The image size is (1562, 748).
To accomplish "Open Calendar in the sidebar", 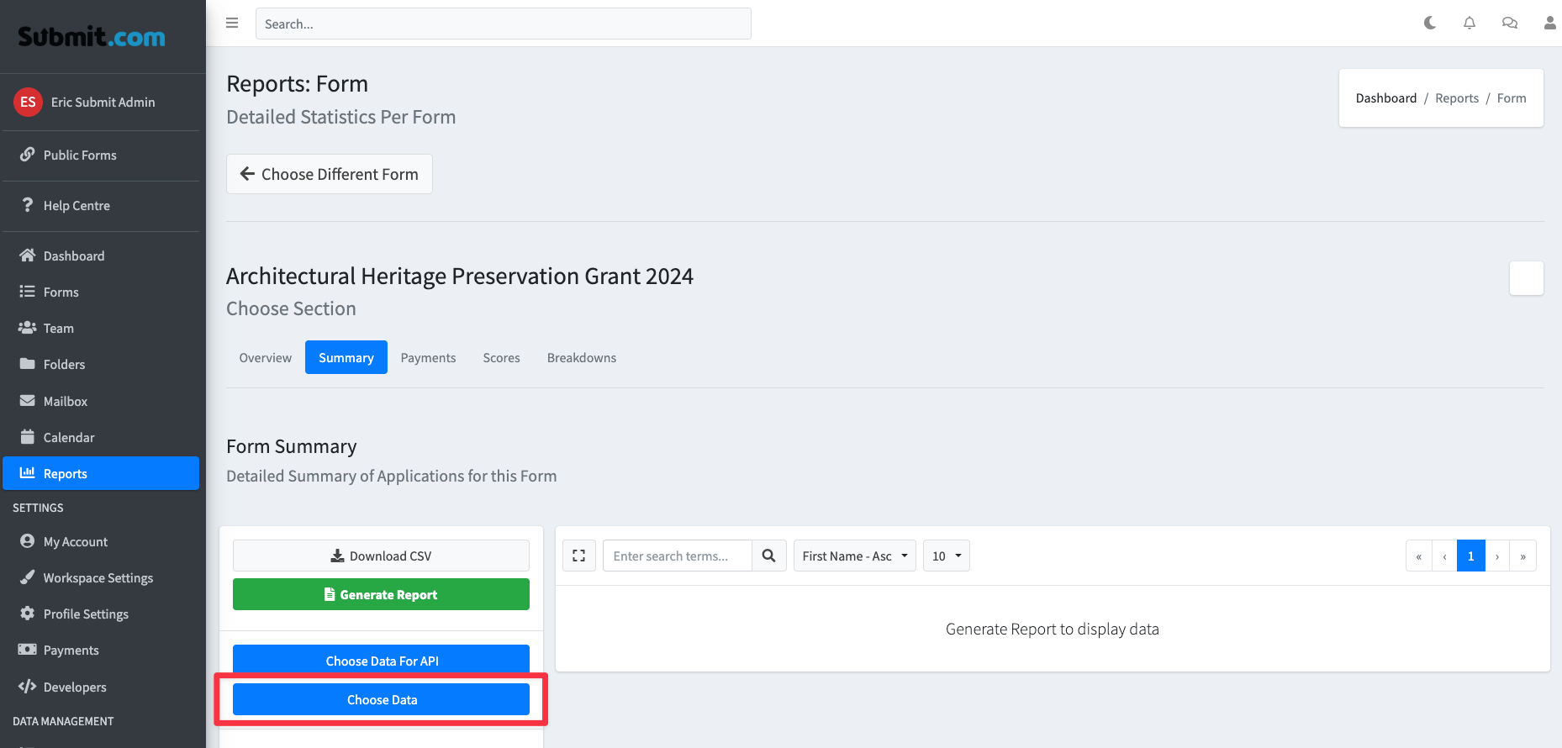I will click(x=69, y=438).
